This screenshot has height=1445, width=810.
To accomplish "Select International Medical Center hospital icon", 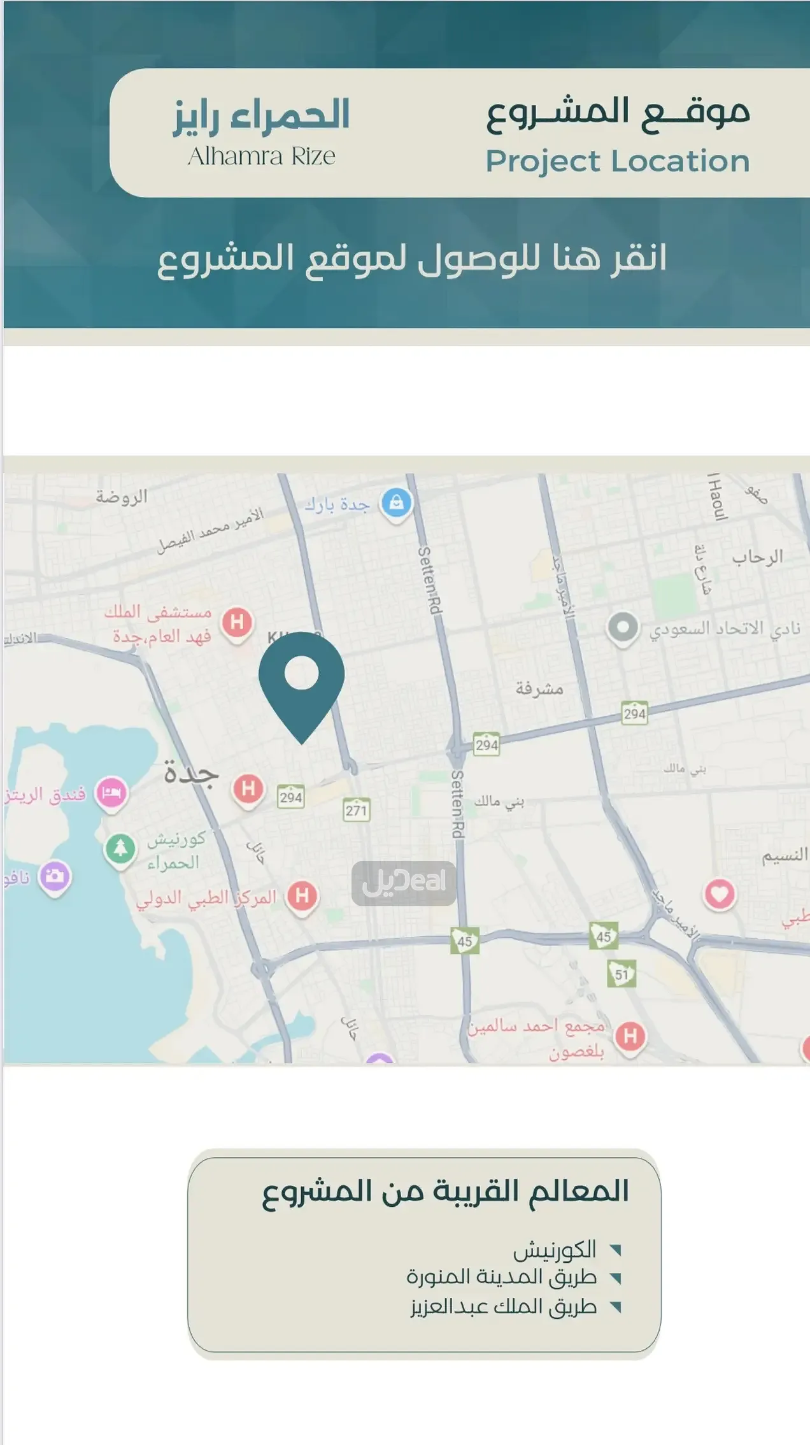I will (302, 896).
